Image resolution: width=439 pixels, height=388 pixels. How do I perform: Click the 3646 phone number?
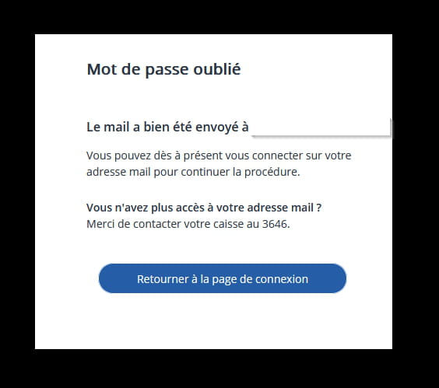[x=276, y=224]
